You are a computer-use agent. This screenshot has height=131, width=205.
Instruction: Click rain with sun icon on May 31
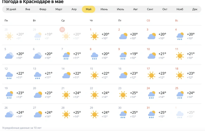coord(151,114)
